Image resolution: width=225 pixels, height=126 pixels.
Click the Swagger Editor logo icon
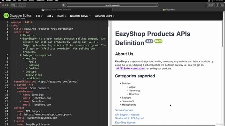[x=6, y=15]
